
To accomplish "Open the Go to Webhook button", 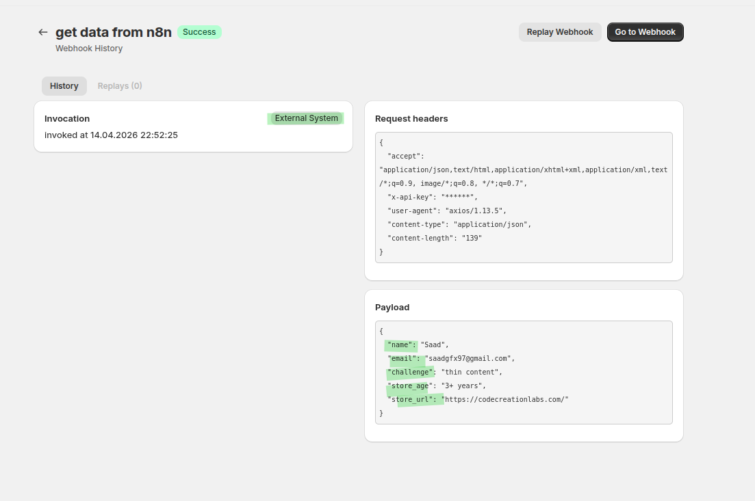I will click(x=645, y=32).
